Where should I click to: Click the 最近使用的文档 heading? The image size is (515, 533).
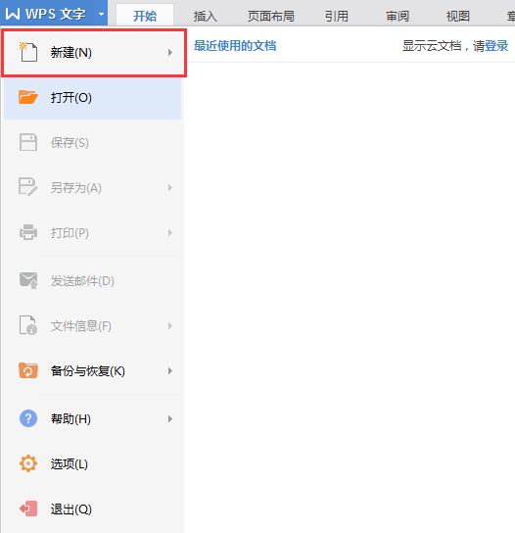coord(235,45)
